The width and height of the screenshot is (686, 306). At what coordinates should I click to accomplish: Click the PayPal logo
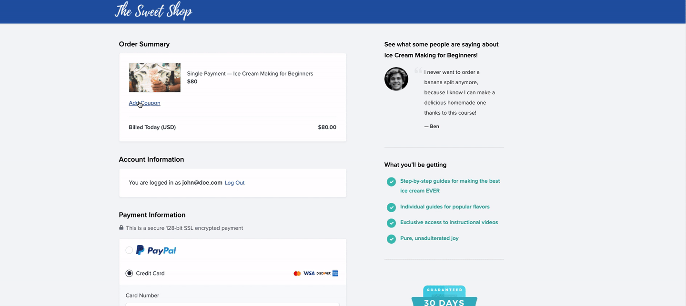[x=156, y=250]
